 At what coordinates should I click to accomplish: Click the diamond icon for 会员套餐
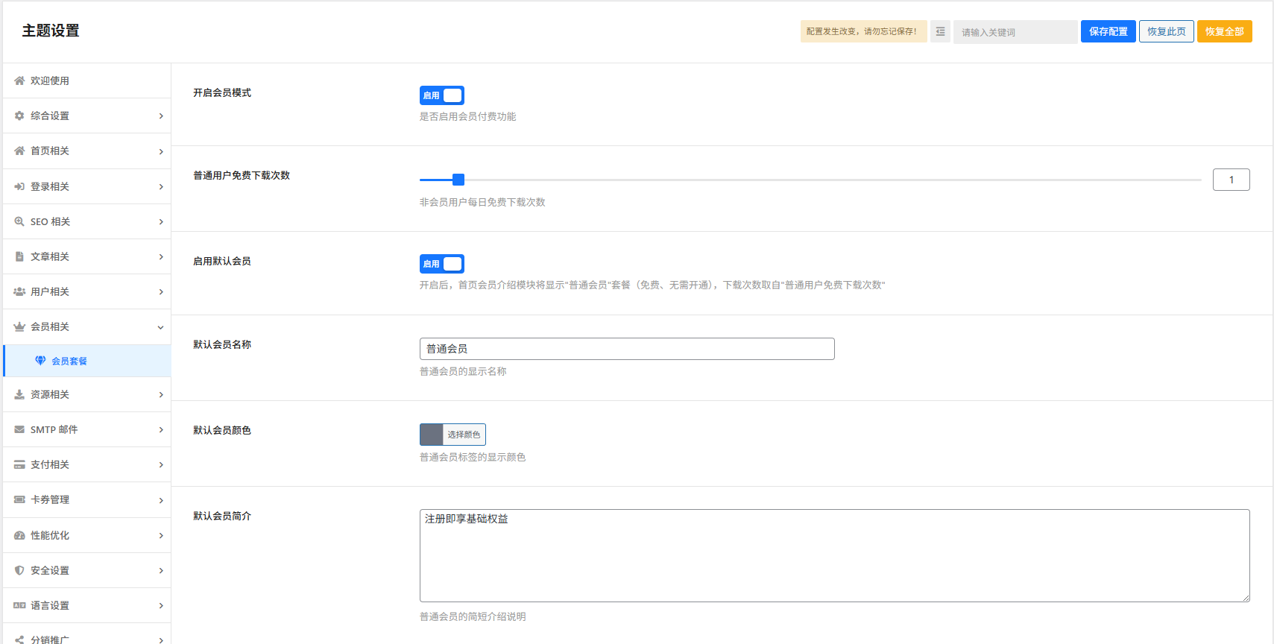(40, 361)
